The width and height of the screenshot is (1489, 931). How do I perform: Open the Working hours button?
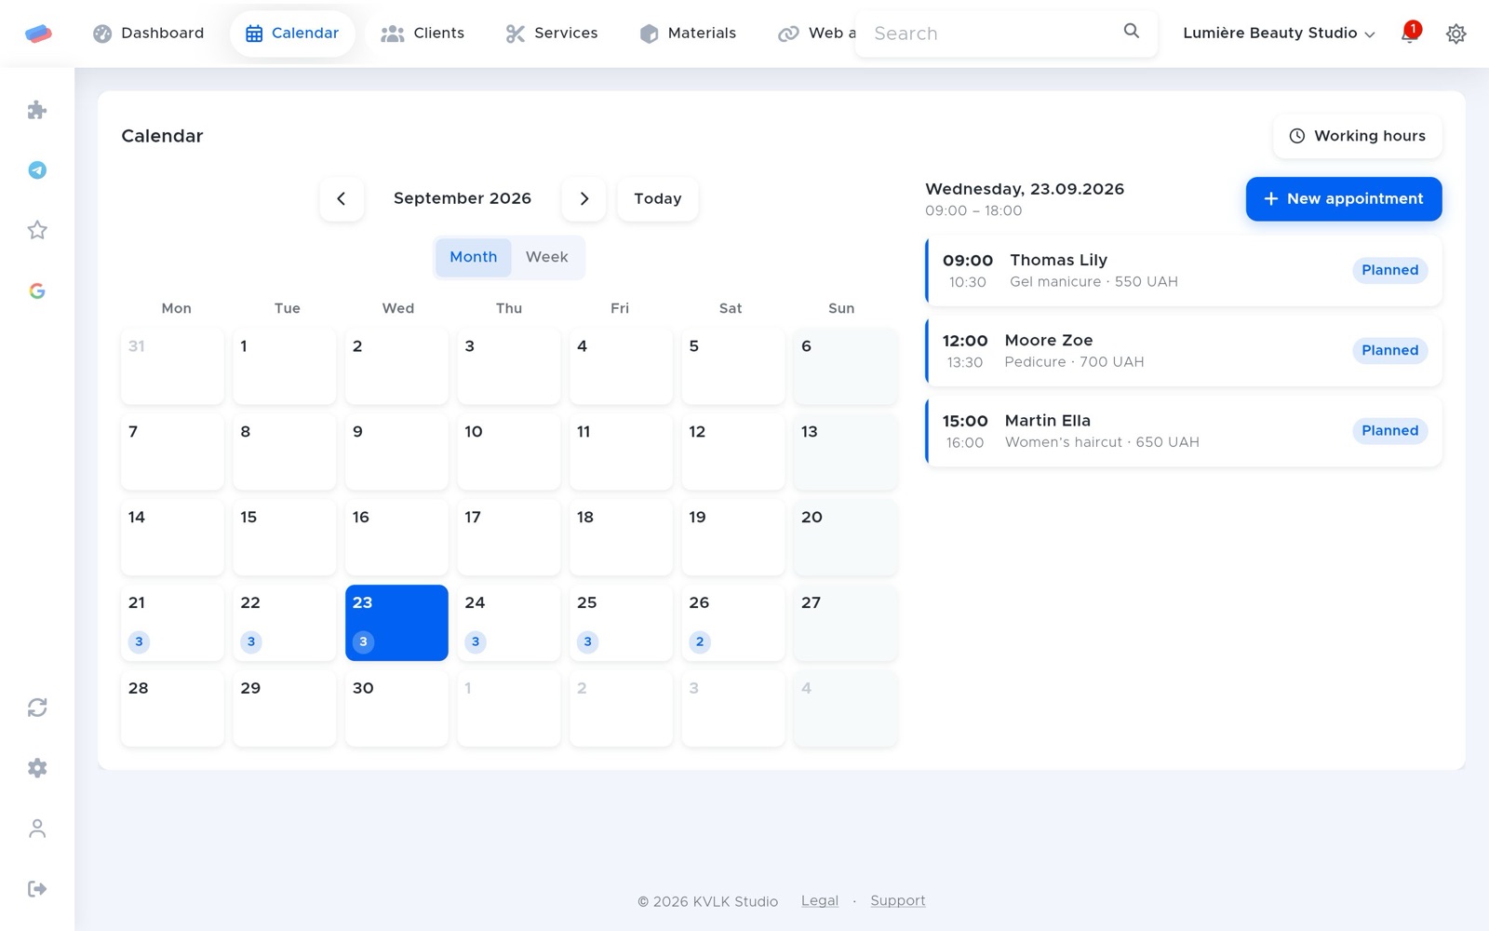[1357, 136]
